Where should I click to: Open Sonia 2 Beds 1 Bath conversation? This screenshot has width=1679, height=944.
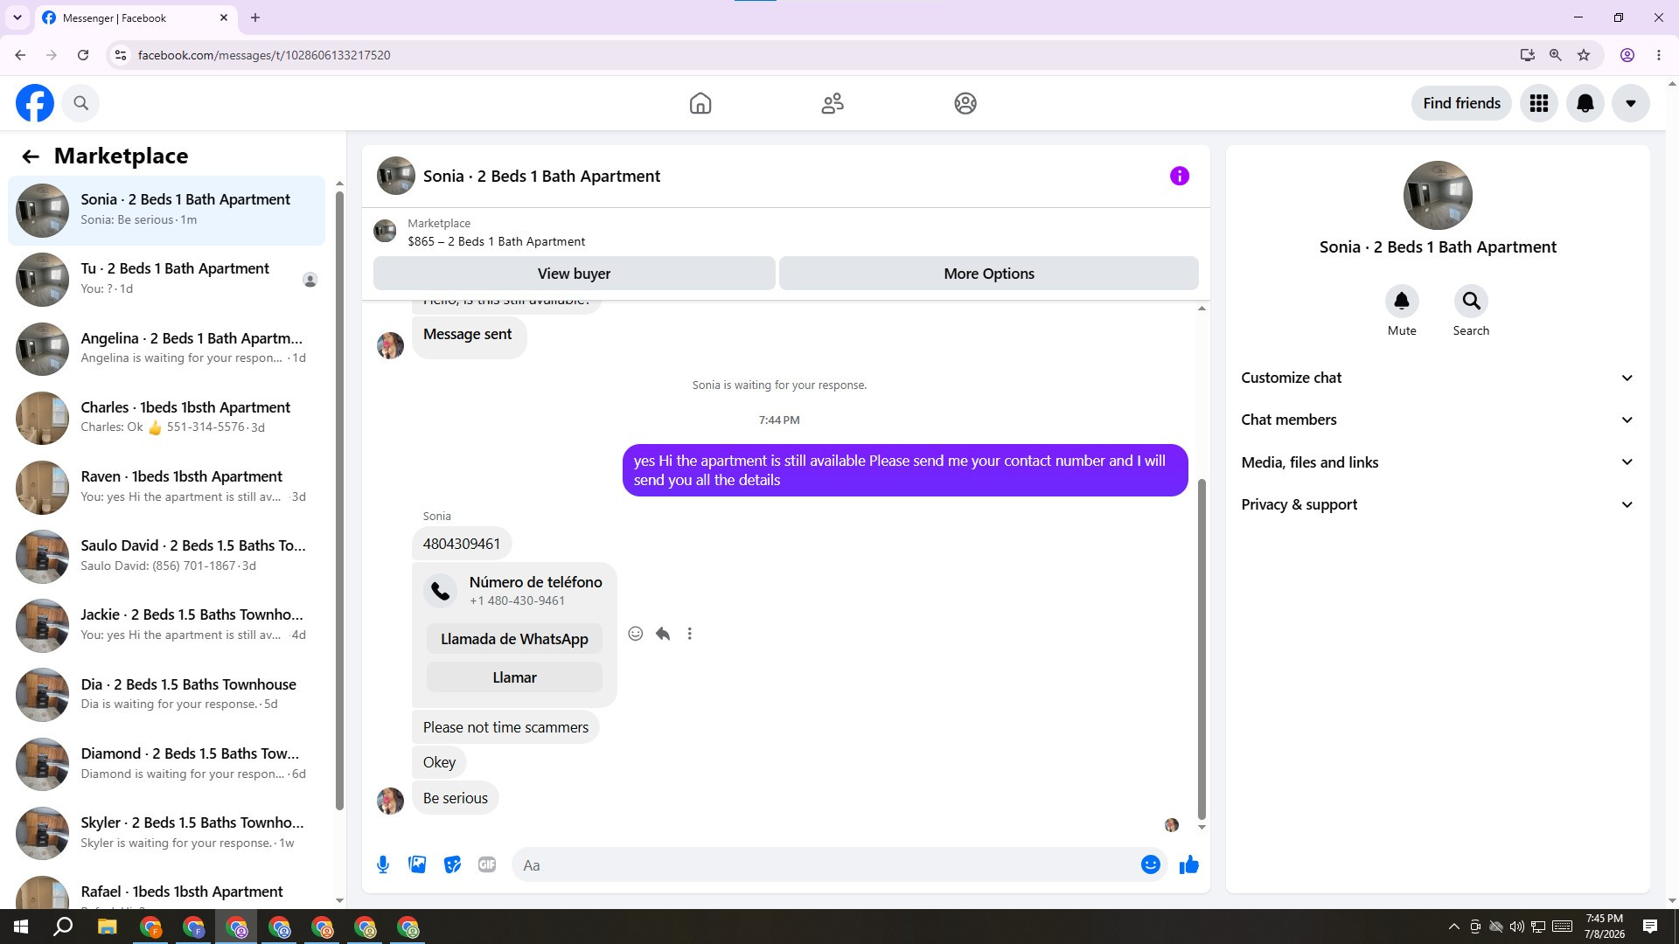166,211
